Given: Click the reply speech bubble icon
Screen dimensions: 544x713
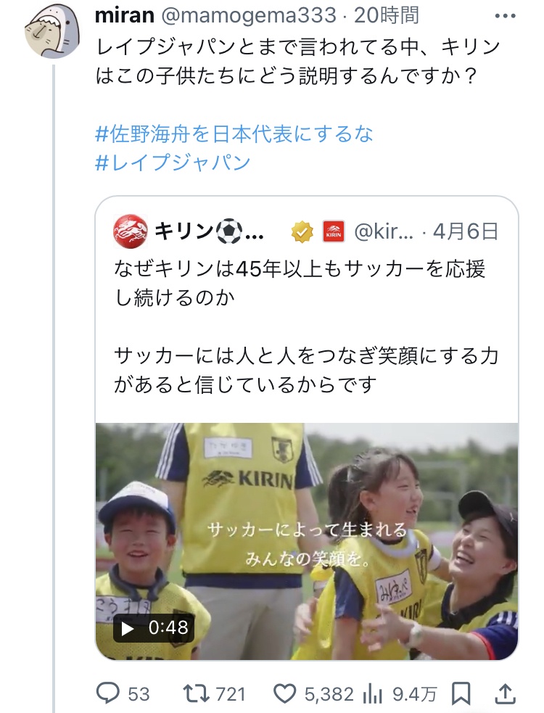Looking at the screenshot, I should pos(108,693).
